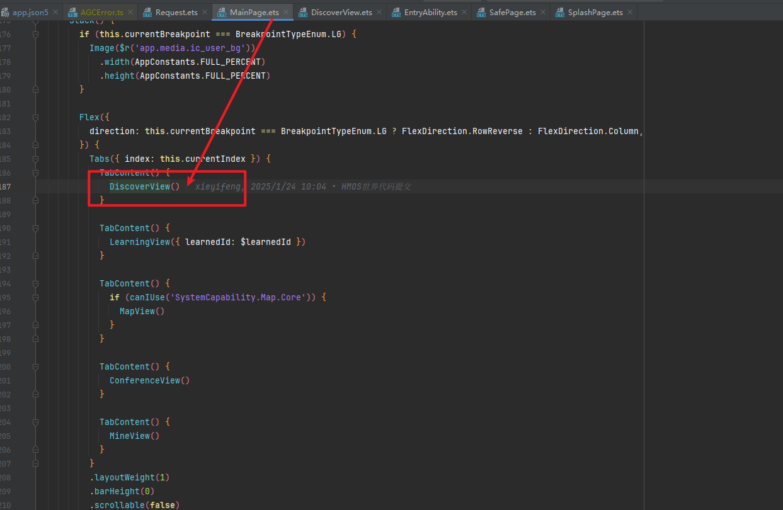
Task: Click the LearningView component reference
Action: click(x=140, y=242)
